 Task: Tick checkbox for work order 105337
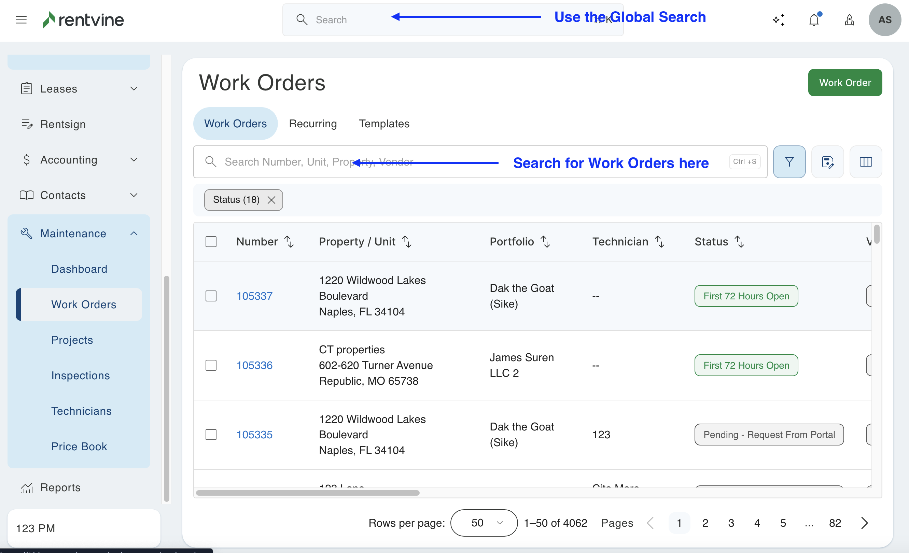coord(211,296)
